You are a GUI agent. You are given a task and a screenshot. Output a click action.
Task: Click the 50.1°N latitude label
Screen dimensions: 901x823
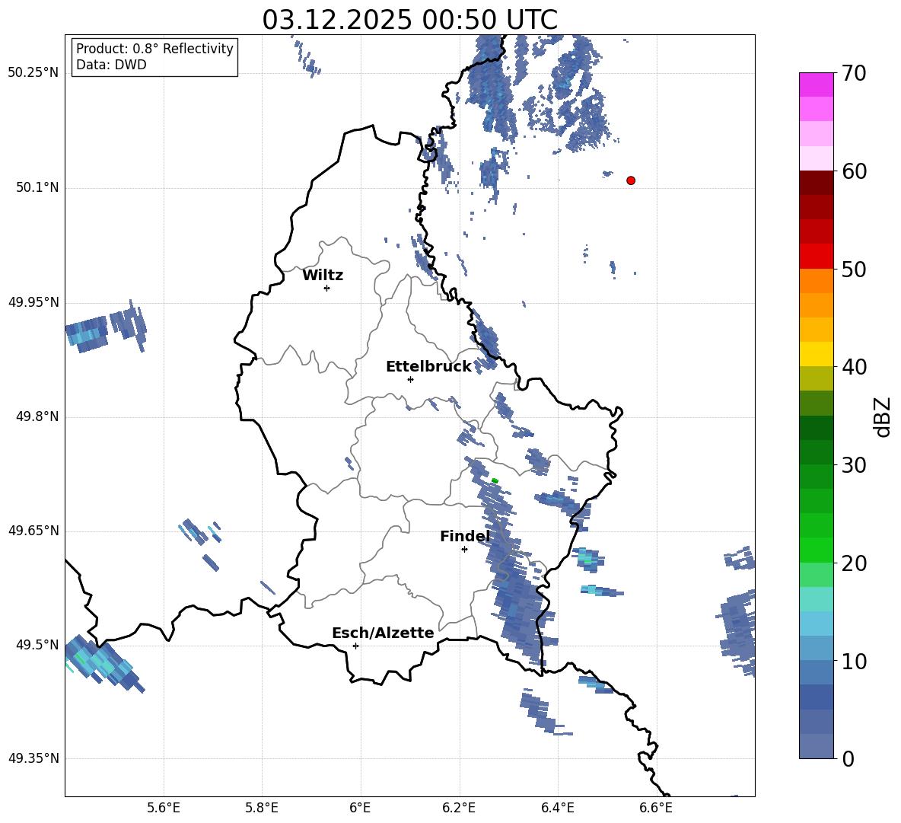tap(37, 188)
